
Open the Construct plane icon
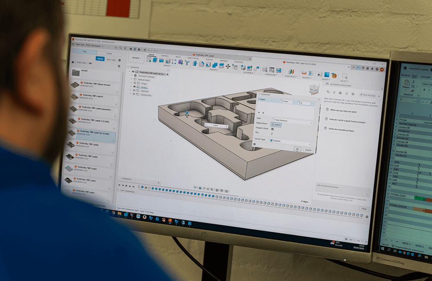coord(291,71)
